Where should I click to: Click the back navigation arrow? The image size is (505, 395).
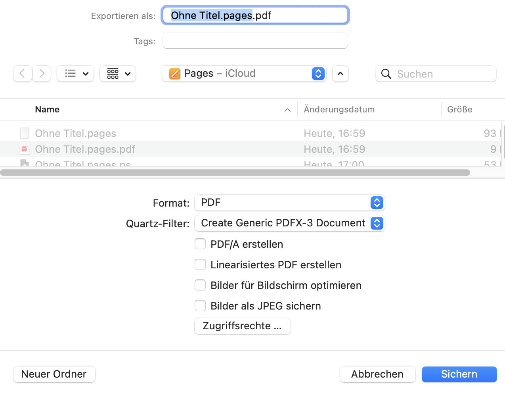point(23,74)
